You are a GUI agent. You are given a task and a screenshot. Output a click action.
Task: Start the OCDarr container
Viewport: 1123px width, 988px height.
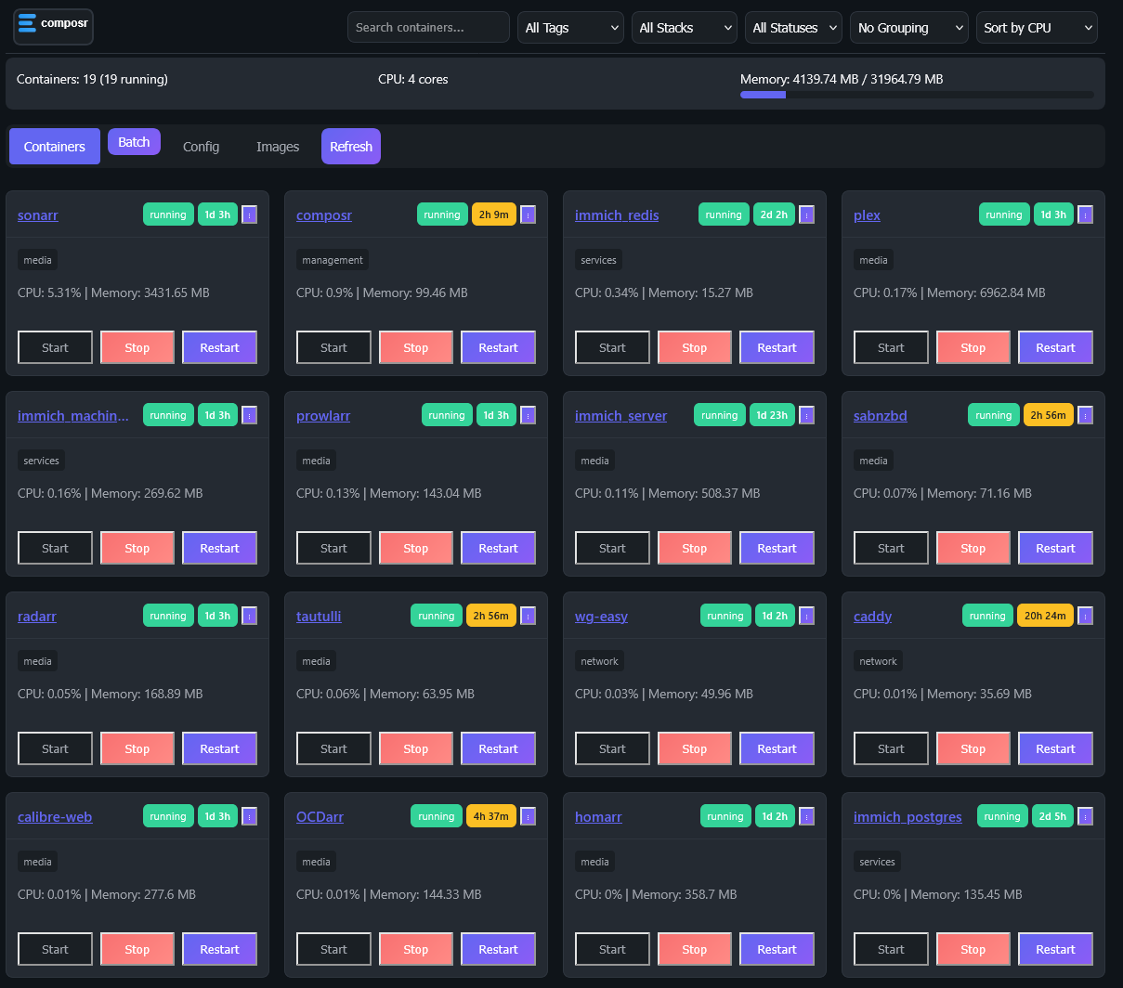click(333, 949)
